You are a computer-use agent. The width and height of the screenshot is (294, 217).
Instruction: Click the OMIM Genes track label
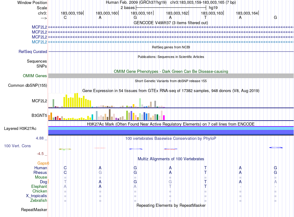(35, 76)
